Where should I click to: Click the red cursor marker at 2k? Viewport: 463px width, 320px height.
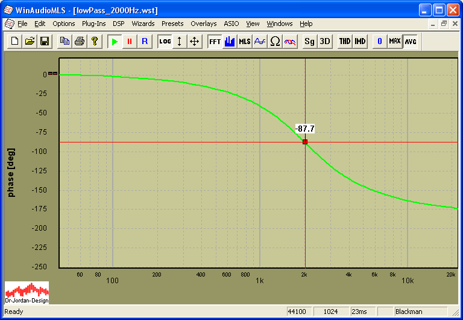[x=305, y=142]
